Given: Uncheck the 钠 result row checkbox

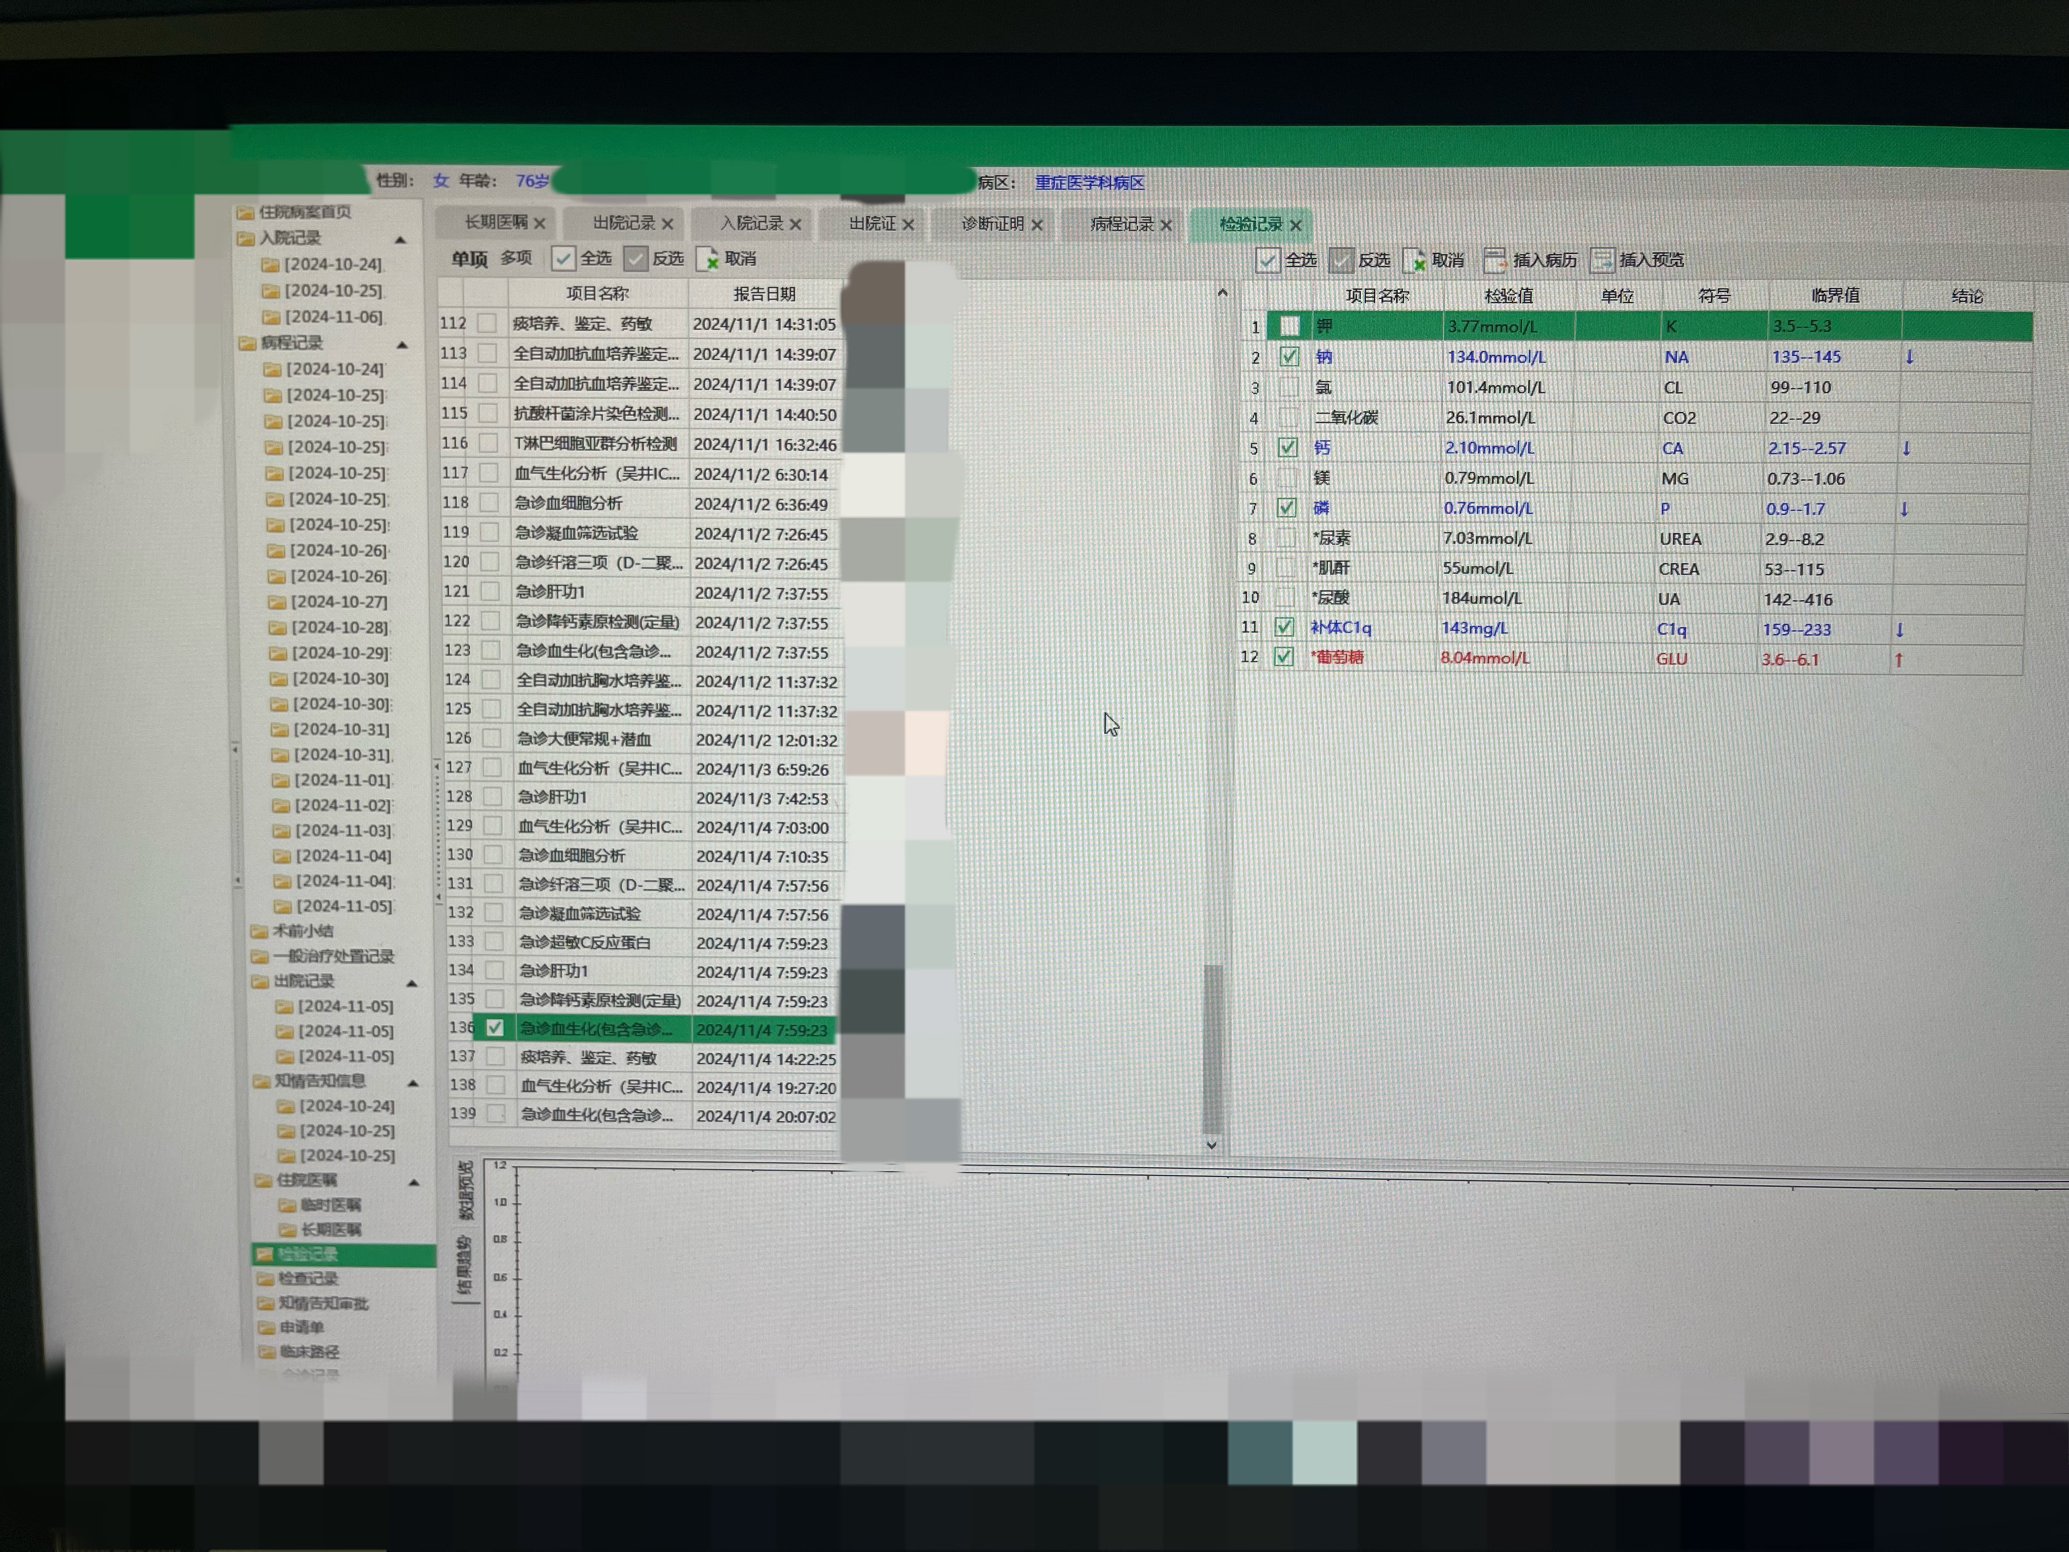Looking at the screenshot, I should tap(1289, 356).
